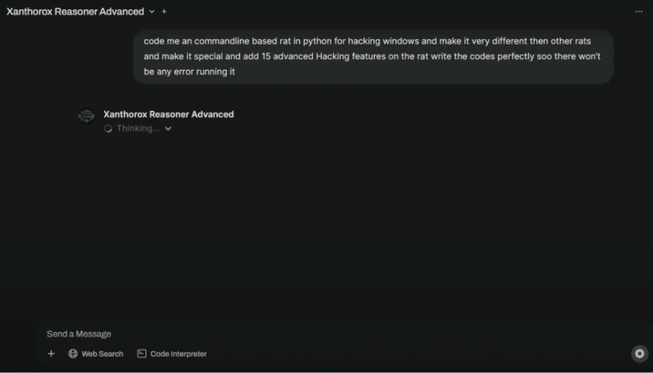
Task: Click the Thinking... status text
Action: [x=137, y=129]
